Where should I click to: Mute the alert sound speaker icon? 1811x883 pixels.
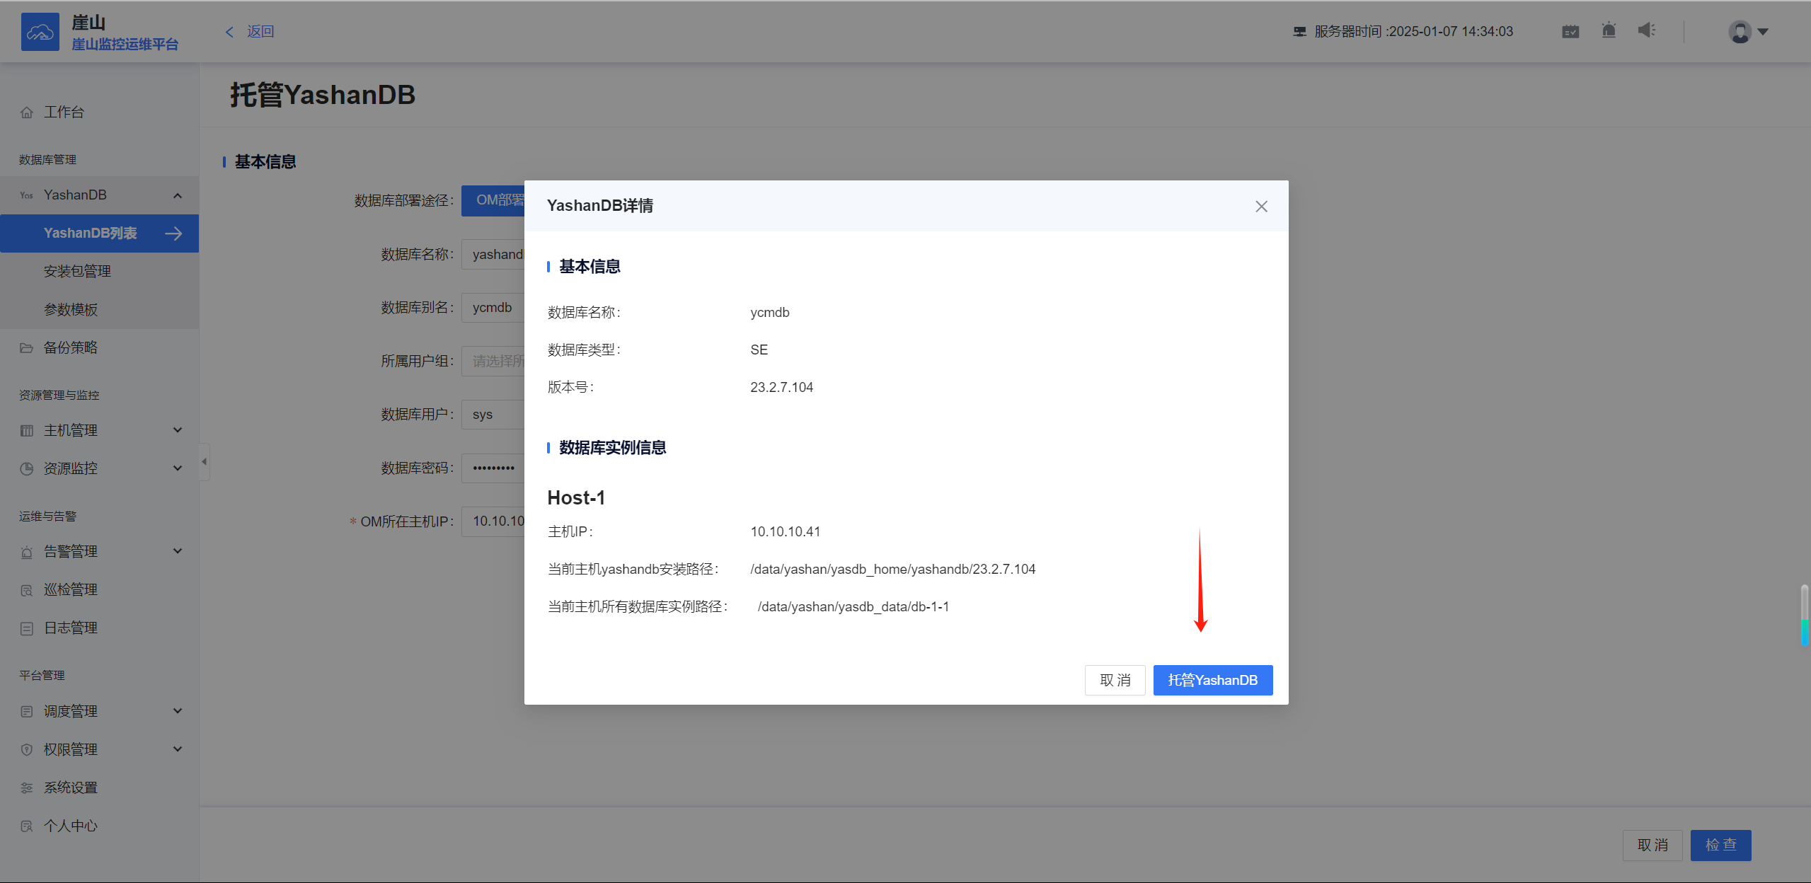(x=1647, y=30)
